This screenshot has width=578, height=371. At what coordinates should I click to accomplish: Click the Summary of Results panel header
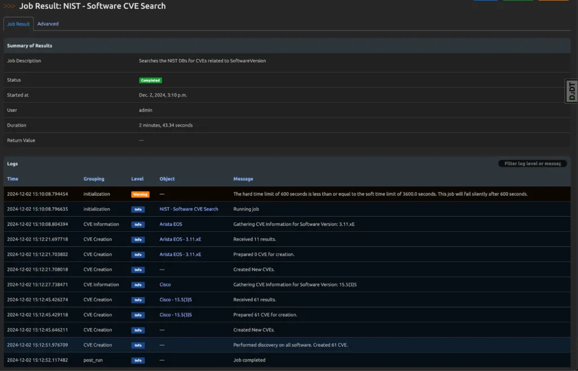[x=29, y=46]
